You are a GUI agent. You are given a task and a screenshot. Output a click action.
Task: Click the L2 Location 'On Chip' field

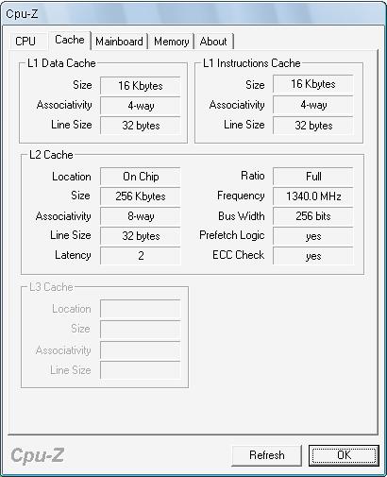(x=141, y=177)
